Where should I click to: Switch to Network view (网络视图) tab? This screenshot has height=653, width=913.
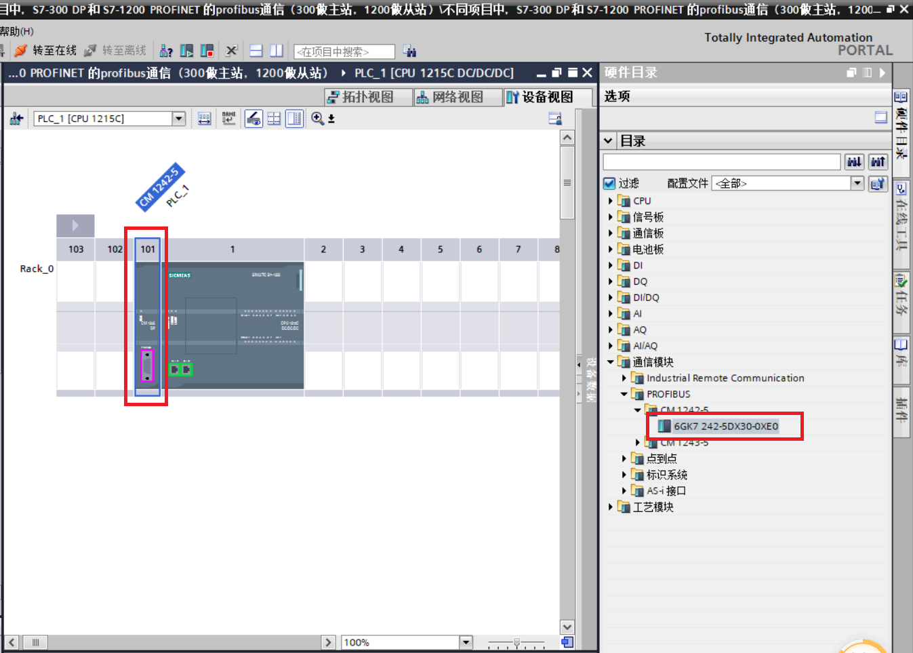click(458, 97)
